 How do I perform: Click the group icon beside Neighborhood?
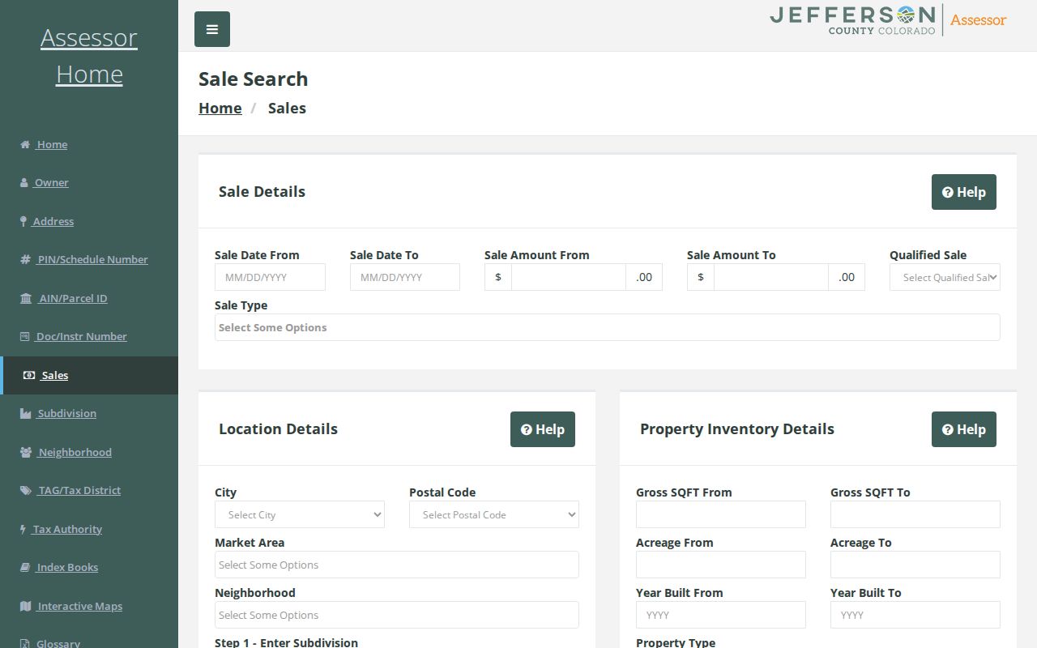click(27, 452)
